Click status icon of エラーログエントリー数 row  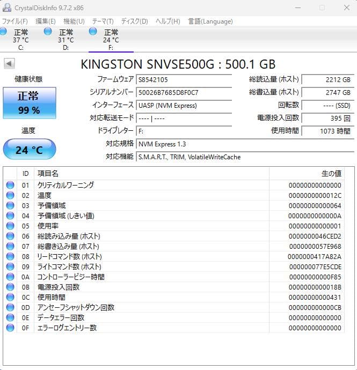click(10, 328)
